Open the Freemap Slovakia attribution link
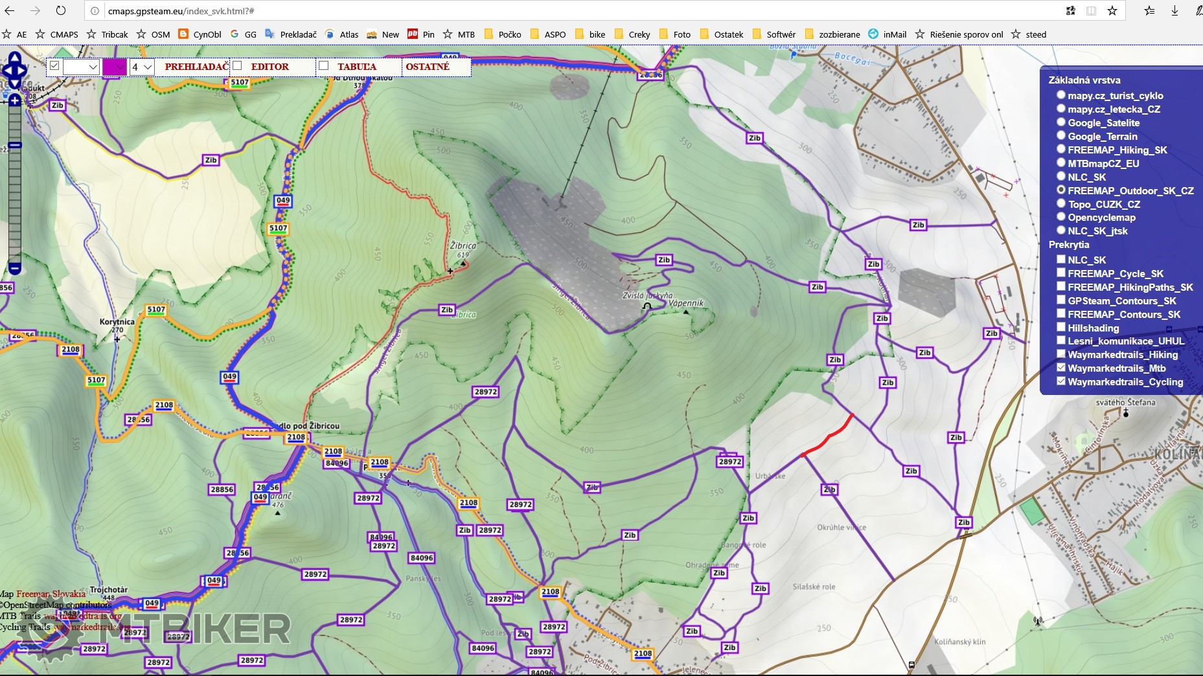Screen dimensions: 1203x676 pos(51,594)
